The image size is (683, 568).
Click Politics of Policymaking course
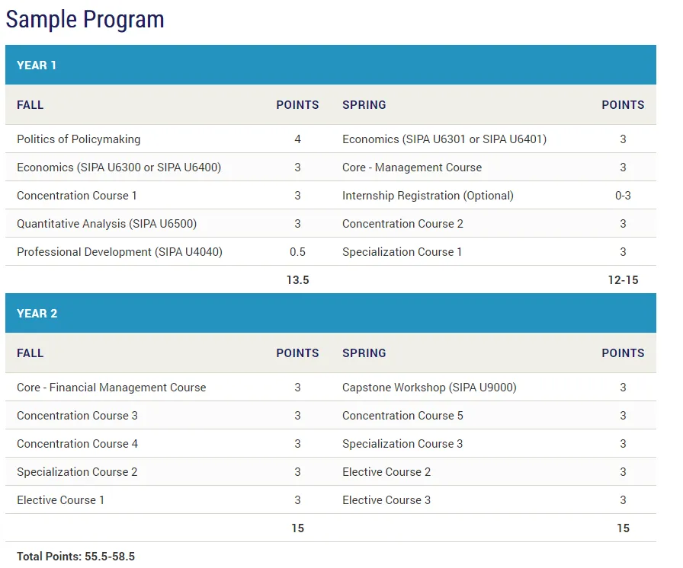(x=79, y=139)
